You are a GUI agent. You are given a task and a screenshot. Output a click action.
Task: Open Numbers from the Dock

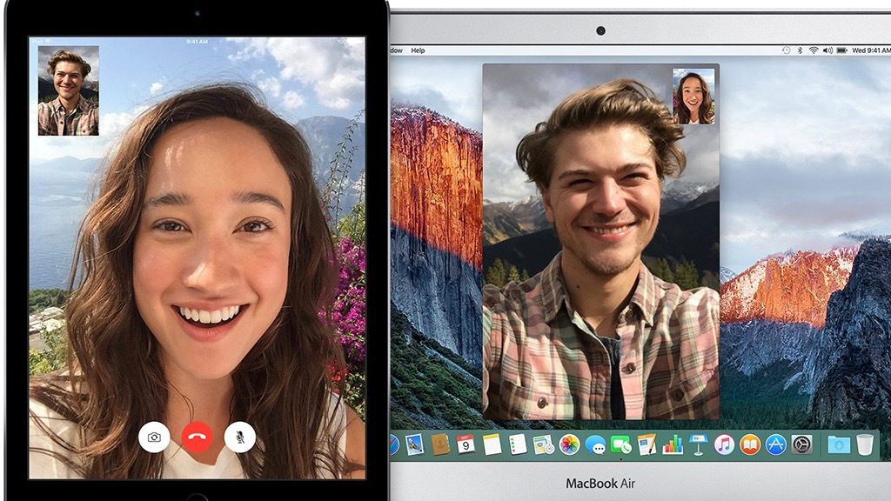point(672,445)
